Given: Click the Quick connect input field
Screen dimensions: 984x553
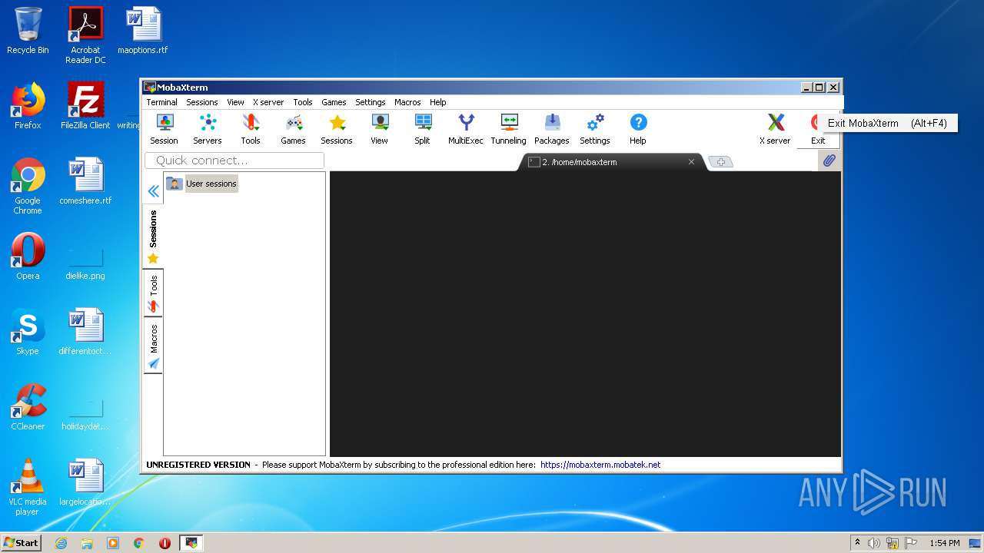Looking at the screenshot, I should click(x=234, y=161).
